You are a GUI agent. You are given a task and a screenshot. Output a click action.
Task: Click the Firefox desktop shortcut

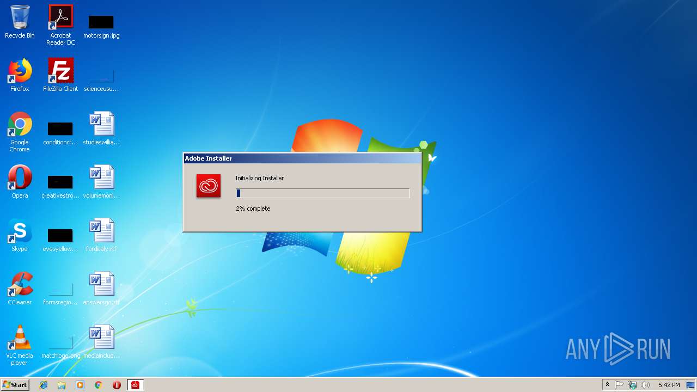(x=20, y=75)
